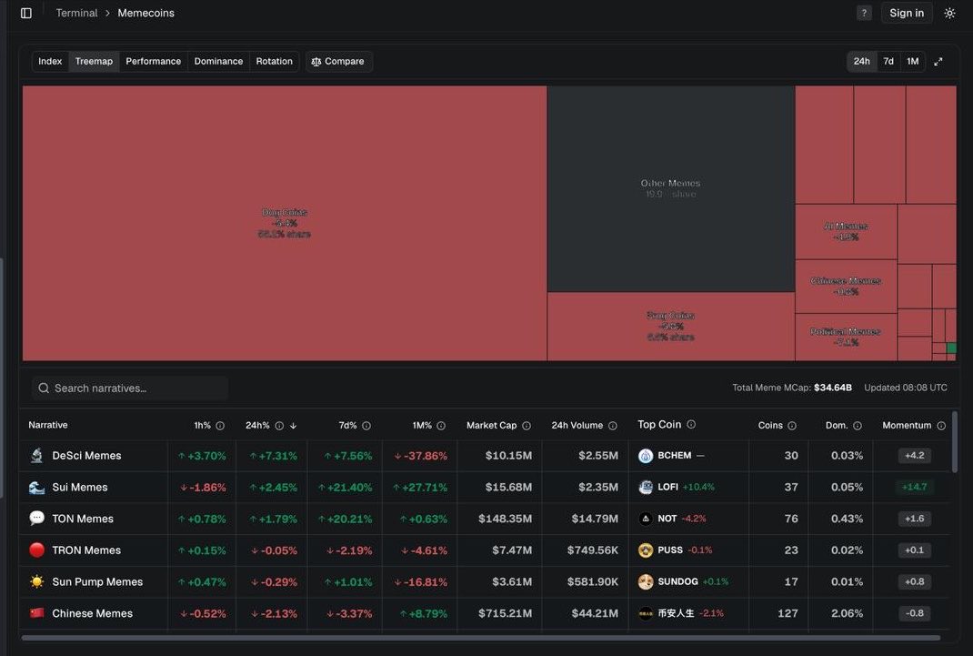This screenshot has height=656, width=973.
Task: Click the small green treemap block
Action: click(x=951, y=348)
